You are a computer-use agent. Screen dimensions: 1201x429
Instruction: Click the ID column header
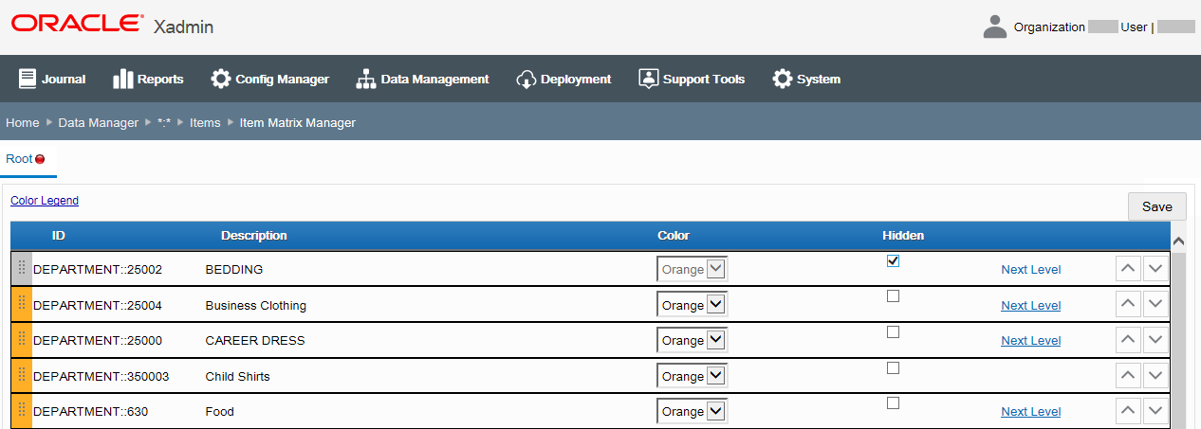coord(59,235)
